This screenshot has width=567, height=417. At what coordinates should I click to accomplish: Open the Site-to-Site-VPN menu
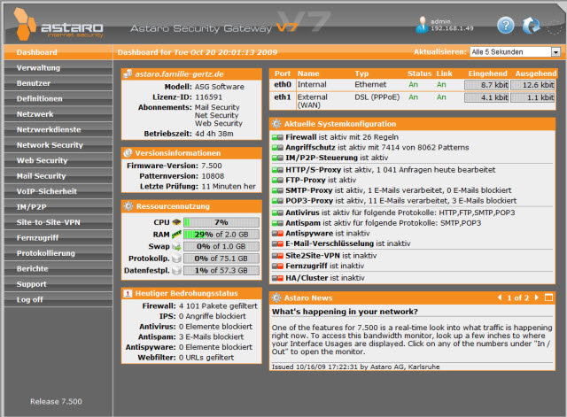pyautogui.click(x=58, y=222)
